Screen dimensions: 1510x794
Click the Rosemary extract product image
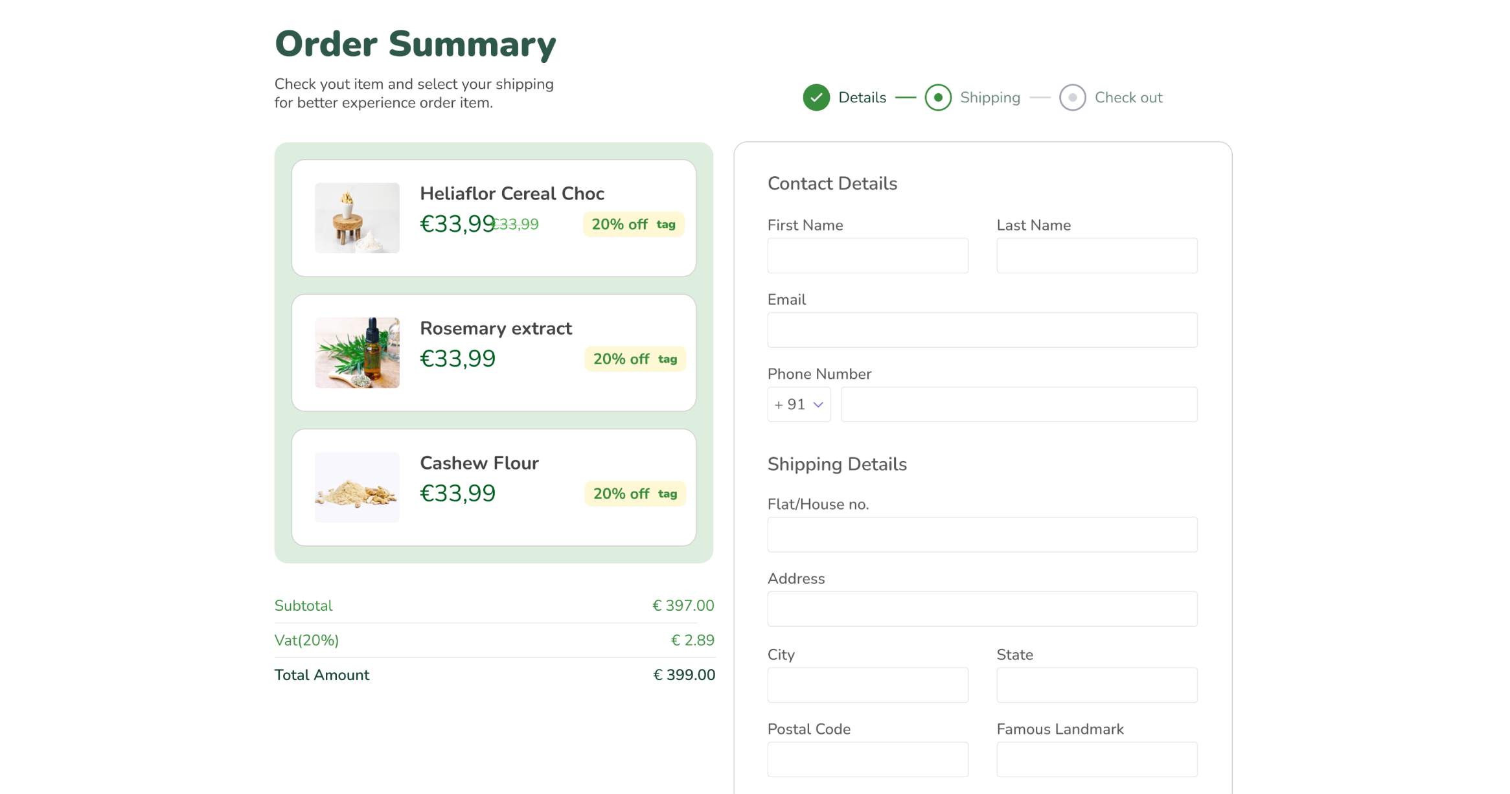point(357,353)
